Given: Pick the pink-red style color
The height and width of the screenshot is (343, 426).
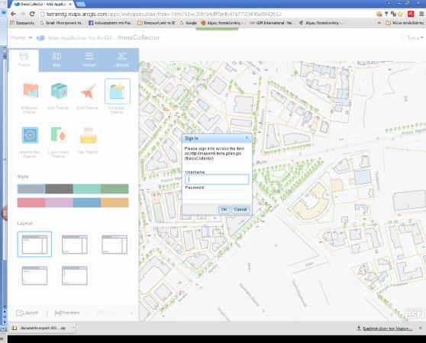Looking at the screenshot, I should point(31,203).
